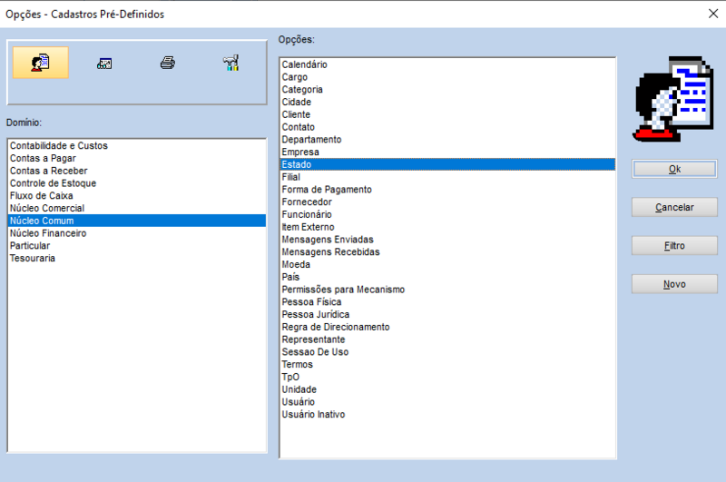Image resolution: width=726 pixels, height=482 pixels.
Task: Click Usuário Inativo option
Action: (313, 414)
